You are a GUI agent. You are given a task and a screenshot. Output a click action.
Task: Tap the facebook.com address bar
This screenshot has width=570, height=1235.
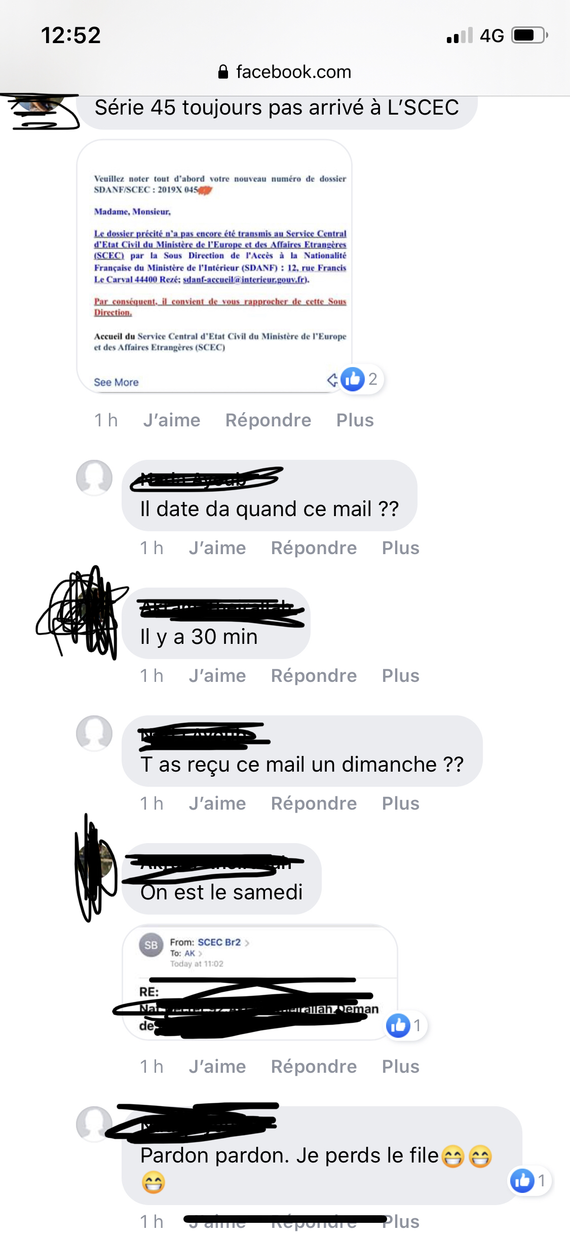click(285, 71)
